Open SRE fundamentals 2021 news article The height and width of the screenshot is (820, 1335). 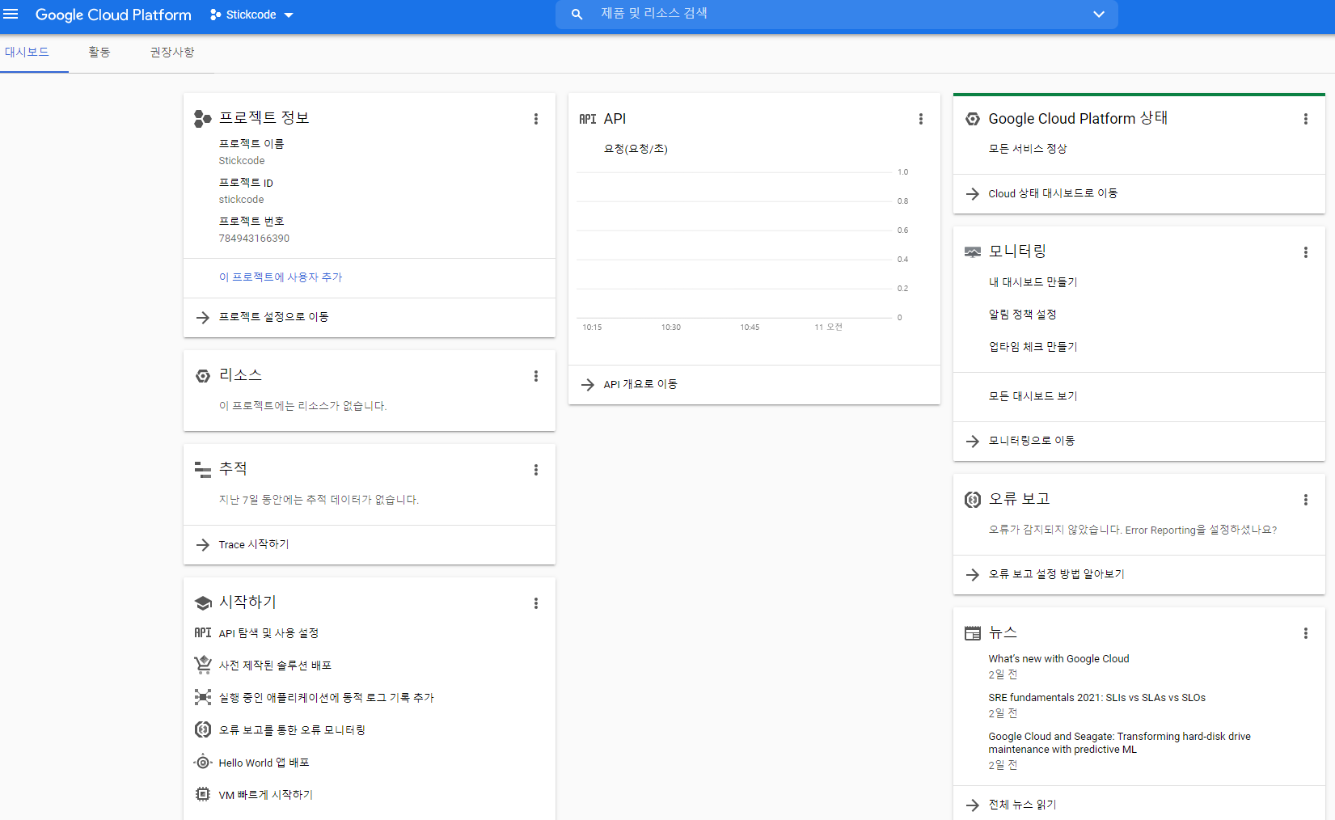tap(1097, 698)
